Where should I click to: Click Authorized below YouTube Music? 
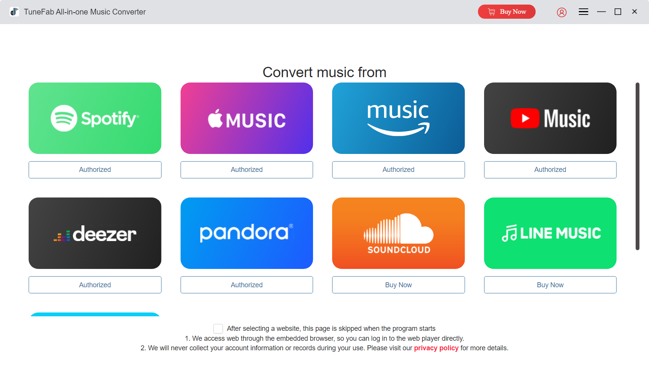tap(550, 170)
